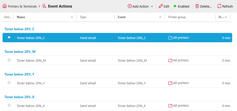Click name cell Toner below 20%_M
Image resolution: width=237 pixels, height=111 pixels.
[x=31, y=60]
